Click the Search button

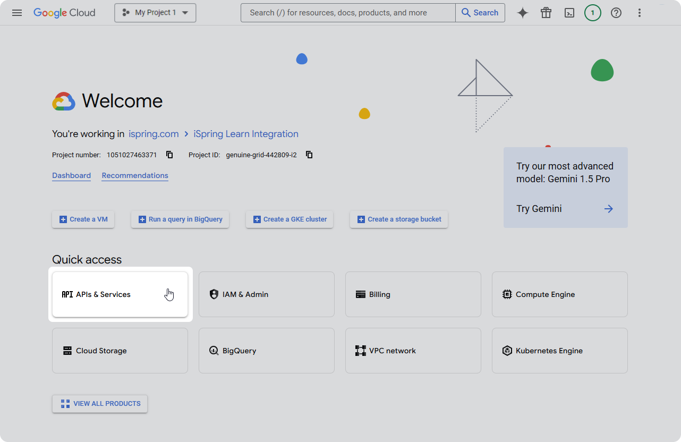[480, 13]
